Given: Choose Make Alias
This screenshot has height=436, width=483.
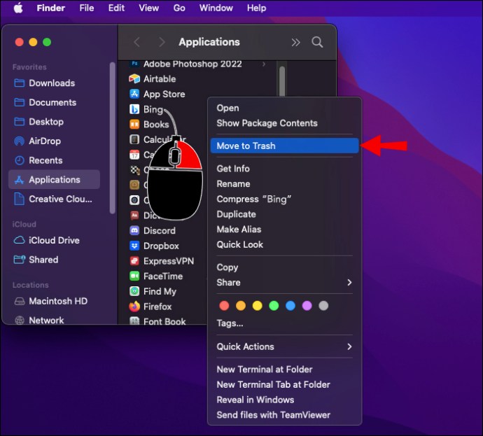Looking at the screenshot, I should [x=239, y=230].
